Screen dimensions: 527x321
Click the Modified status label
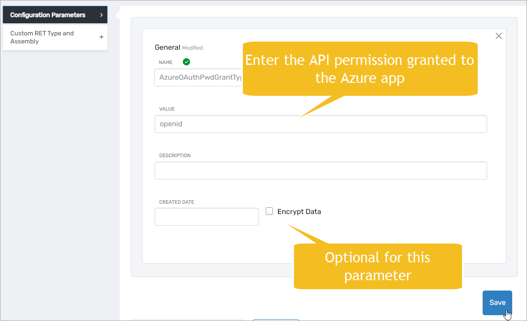pos(192,48)
